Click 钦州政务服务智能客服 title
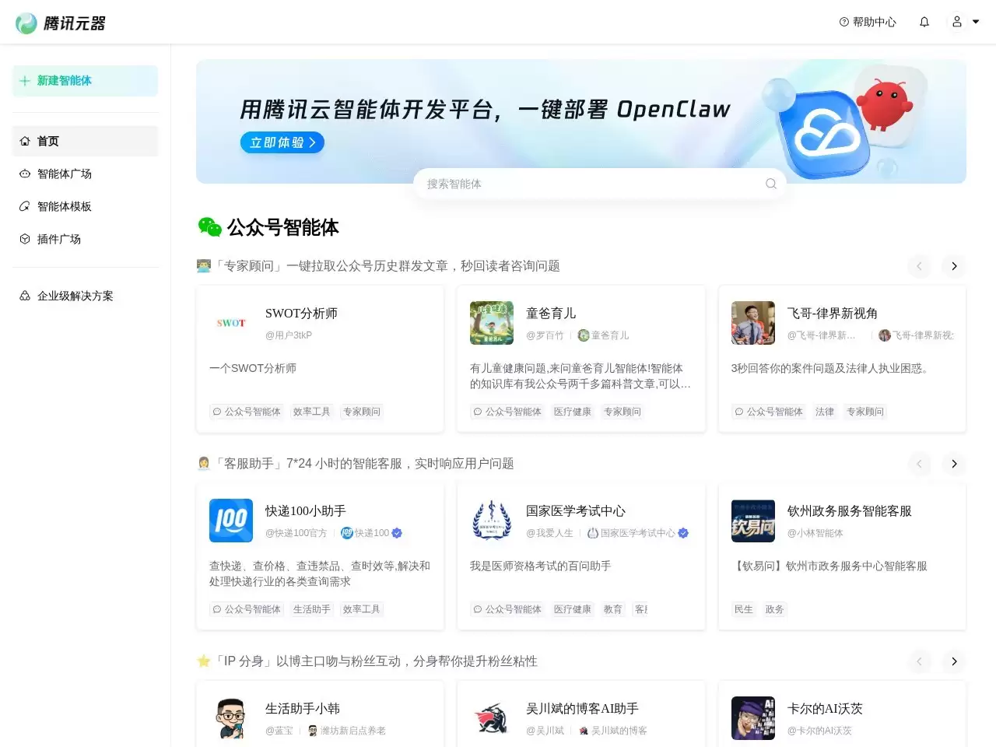 click(850, 511)
